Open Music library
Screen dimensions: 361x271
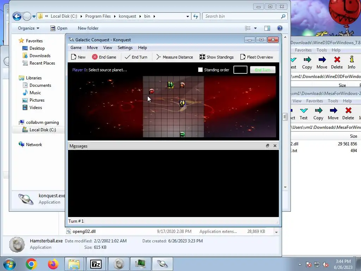click(x=32, y=93)
